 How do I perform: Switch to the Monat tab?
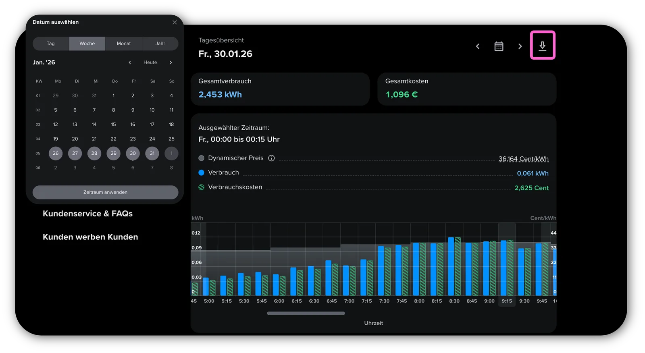[124, 44]
